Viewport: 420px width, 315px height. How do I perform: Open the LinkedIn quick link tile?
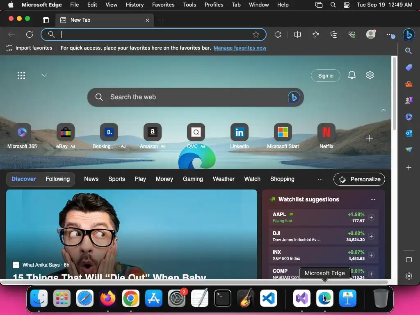pyautogui.click(x=240, y=136)
